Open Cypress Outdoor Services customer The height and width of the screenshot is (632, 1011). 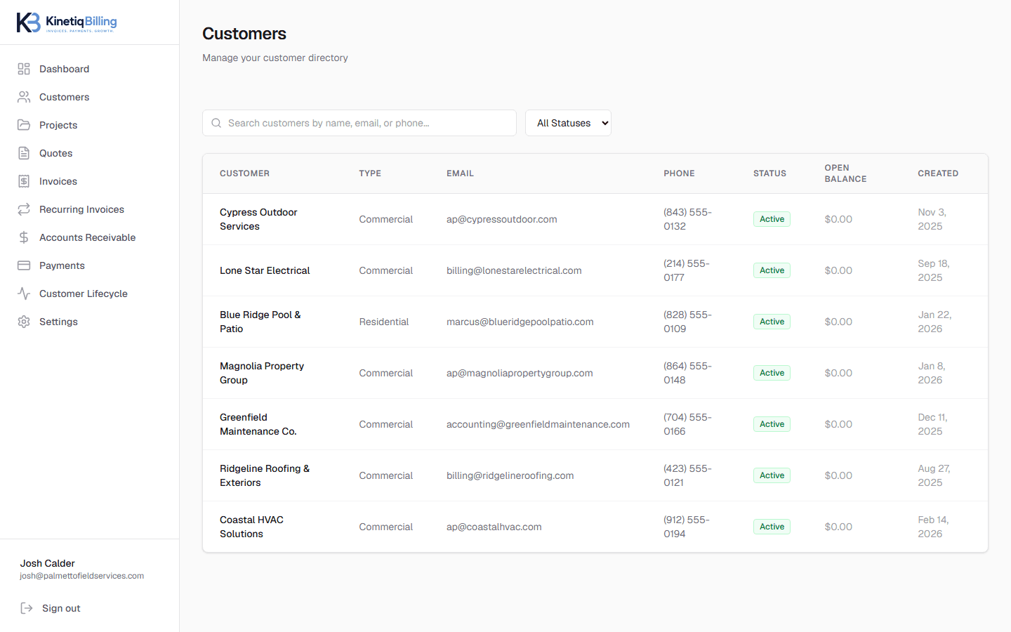click(258, 219)
